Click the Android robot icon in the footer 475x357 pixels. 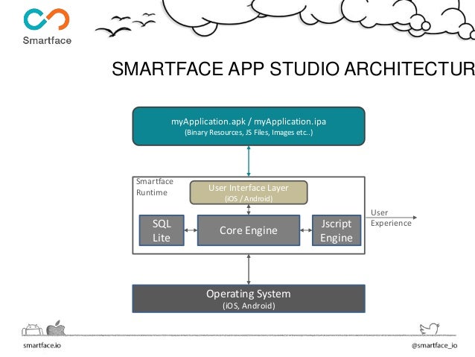[33, 329]
